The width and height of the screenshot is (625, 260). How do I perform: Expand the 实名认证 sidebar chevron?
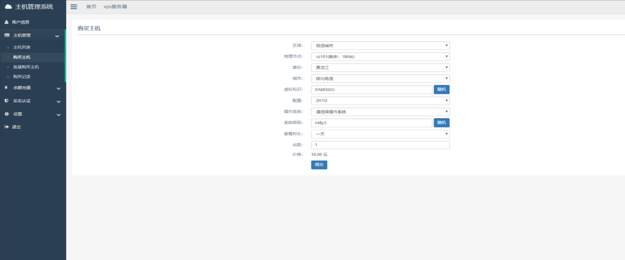coord(58,101)
